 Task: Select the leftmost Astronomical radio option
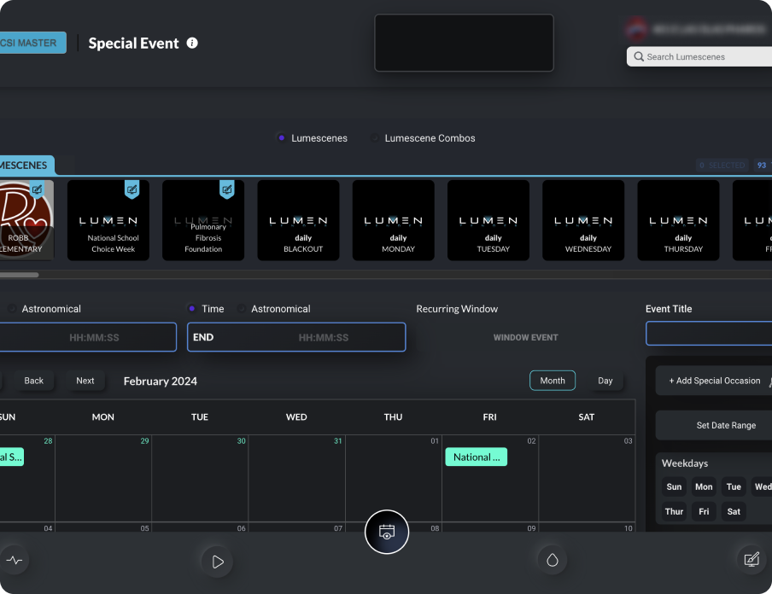point(12,309)
